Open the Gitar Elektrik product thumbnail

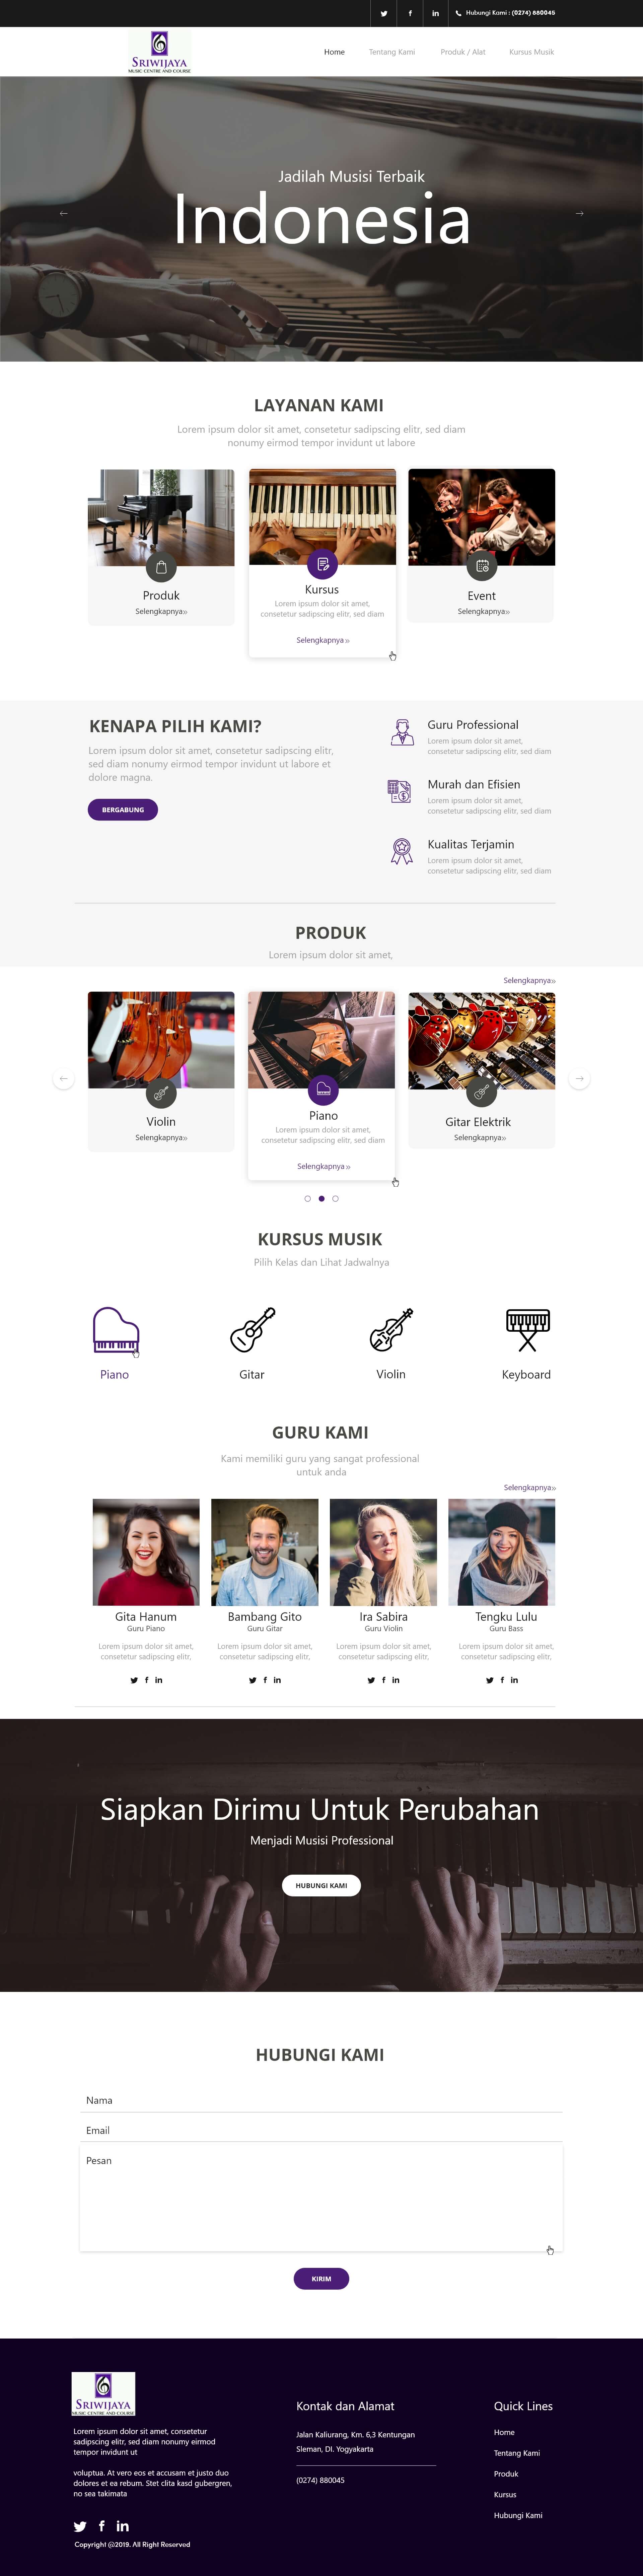[x=481, y=1040]
